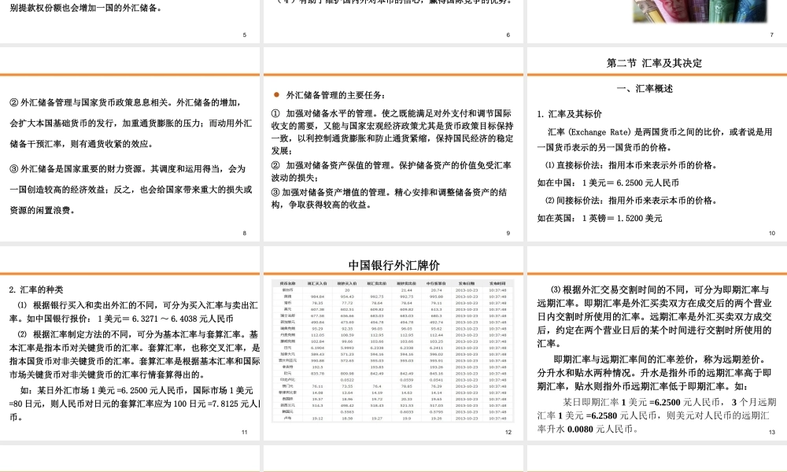
Task: Click the orange divider line on slide 10
Action: point(656,75)
